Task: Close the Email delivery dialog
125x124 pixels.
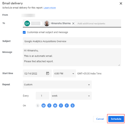Action: (121, 4)
